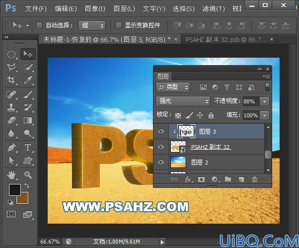Swap foreground and background colors

coord(27,185)
